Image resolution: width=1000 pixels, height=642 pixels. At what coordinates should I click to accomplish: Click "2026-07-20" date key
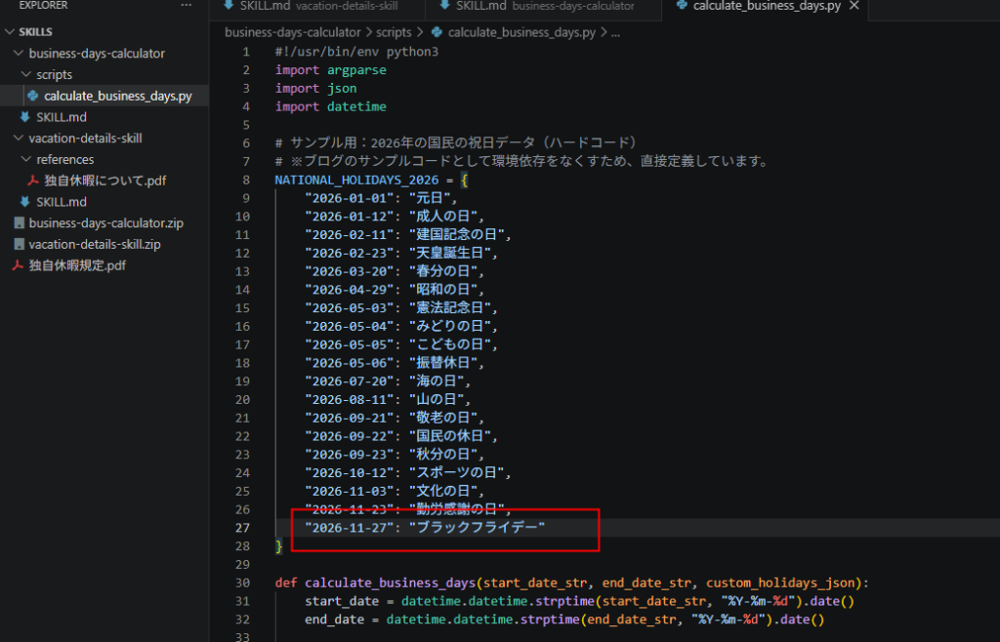point(350,381)
